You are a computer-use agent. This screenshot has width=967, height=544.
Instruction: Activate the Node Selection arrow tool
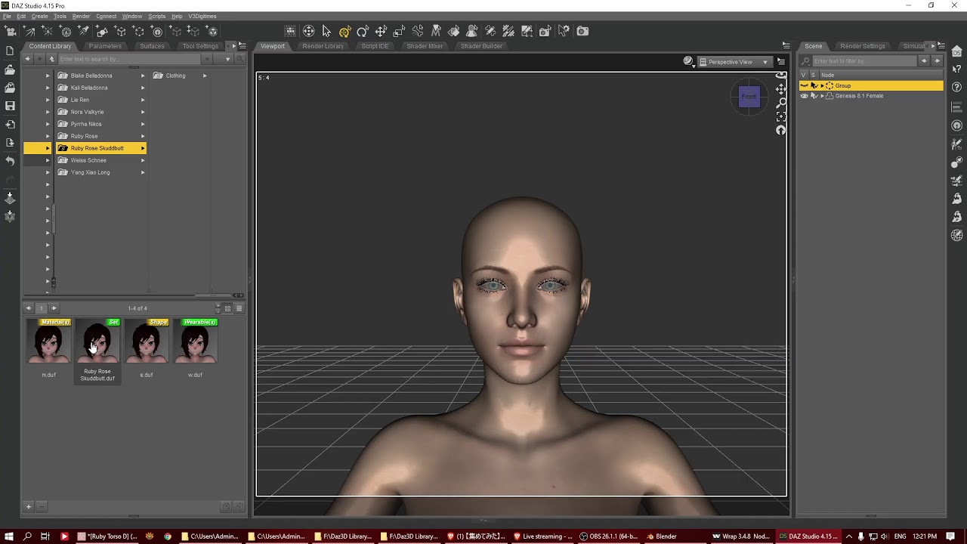click(326, 31)
